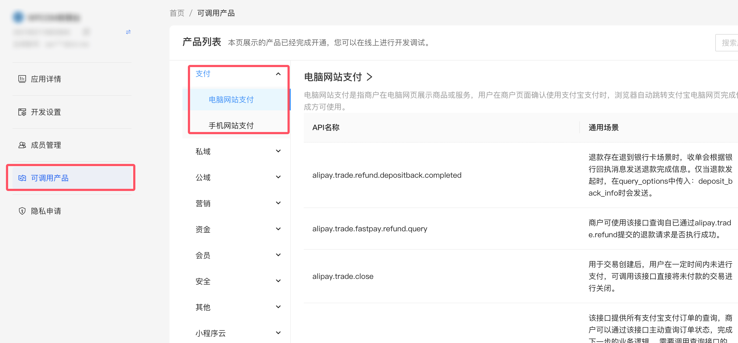Expand the 会员 category

tap(237, 255)
